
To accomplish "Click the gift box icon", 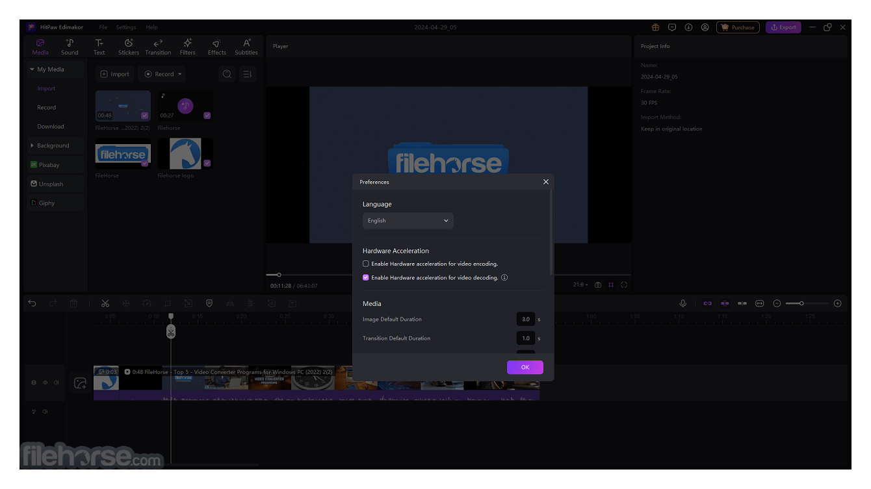I will pos(655,27).
